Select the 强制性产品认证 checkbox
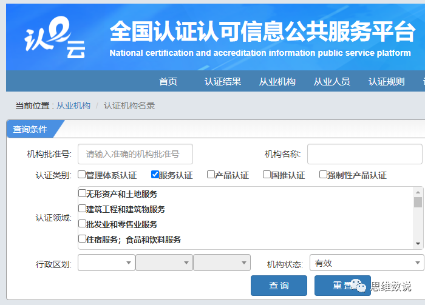The width and height of the screenshot is (425, 305). 323,175
